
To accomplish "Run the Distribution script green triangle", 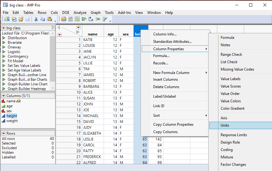I will click(x=4, y=38).
